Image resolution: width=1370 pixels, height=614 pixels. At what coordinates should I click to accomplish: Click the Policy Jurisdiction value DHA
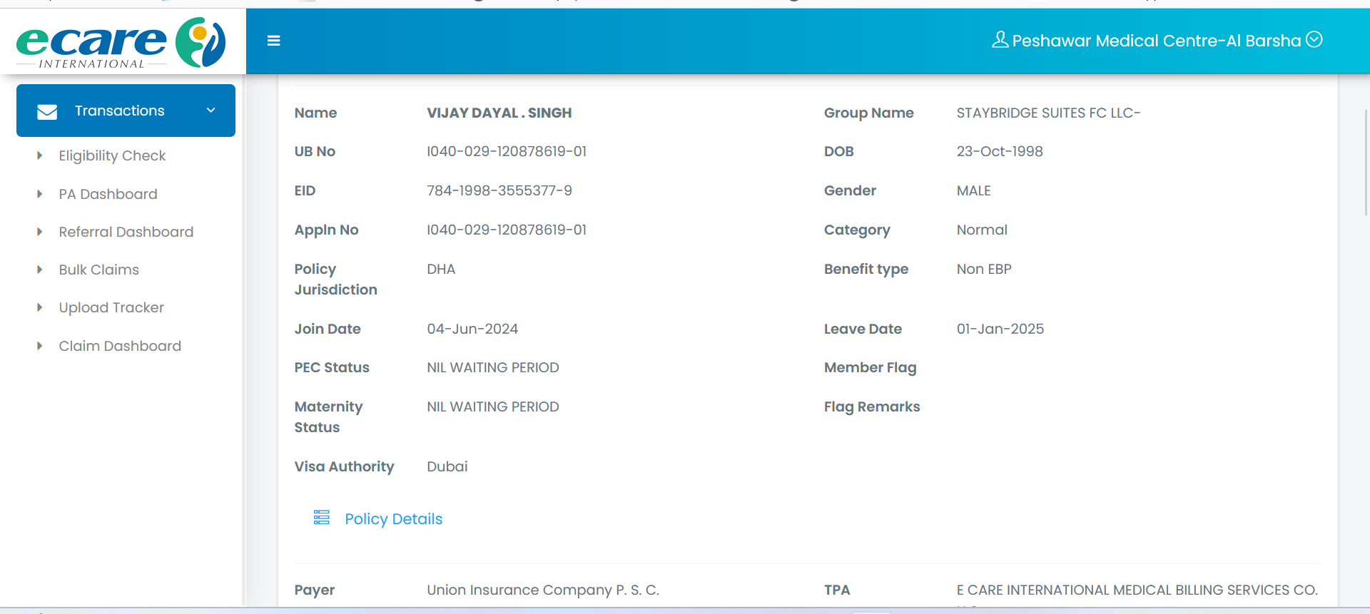tap(441, 269)
